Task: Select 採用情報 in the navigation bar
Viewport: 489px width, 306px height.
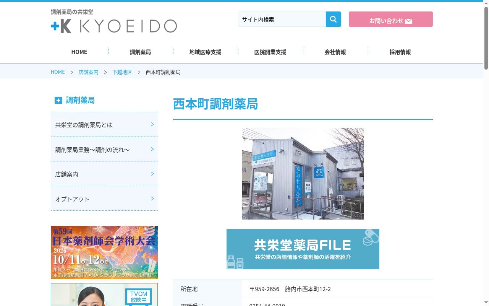Action: [x=400, y=52]
